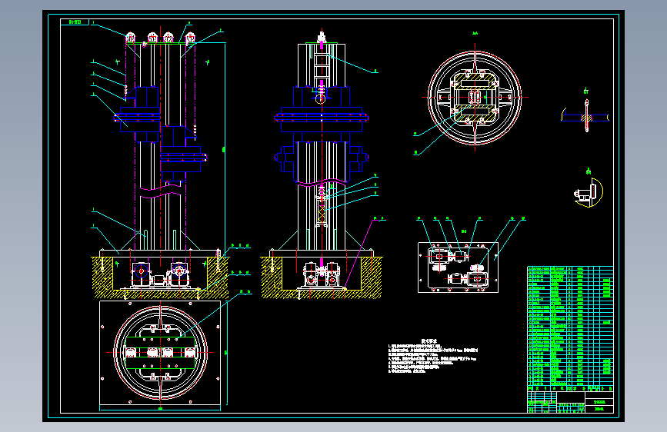Select the rectangular drive base plan view
Screen dimensions: 667x432
[459, 268]
